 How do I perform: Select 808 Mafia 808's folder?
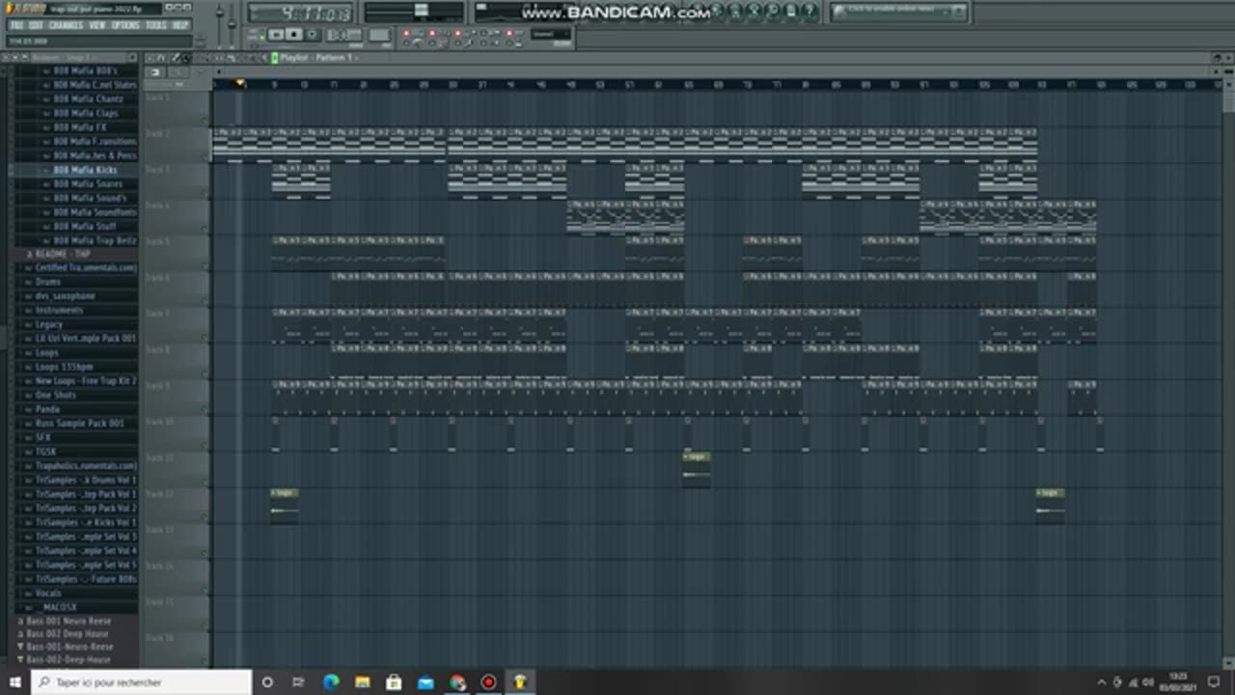(85, 70)
